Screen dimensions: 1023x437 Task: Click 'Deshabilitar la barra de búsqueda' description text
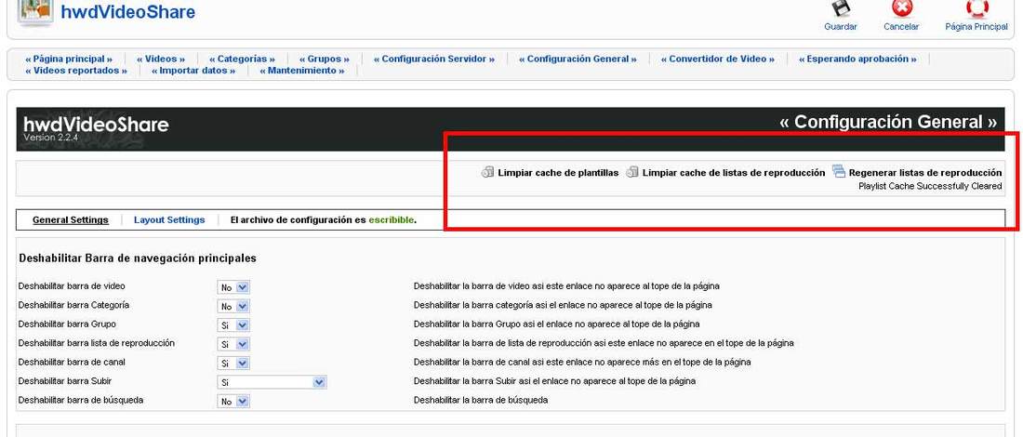[x=481, y=400]
